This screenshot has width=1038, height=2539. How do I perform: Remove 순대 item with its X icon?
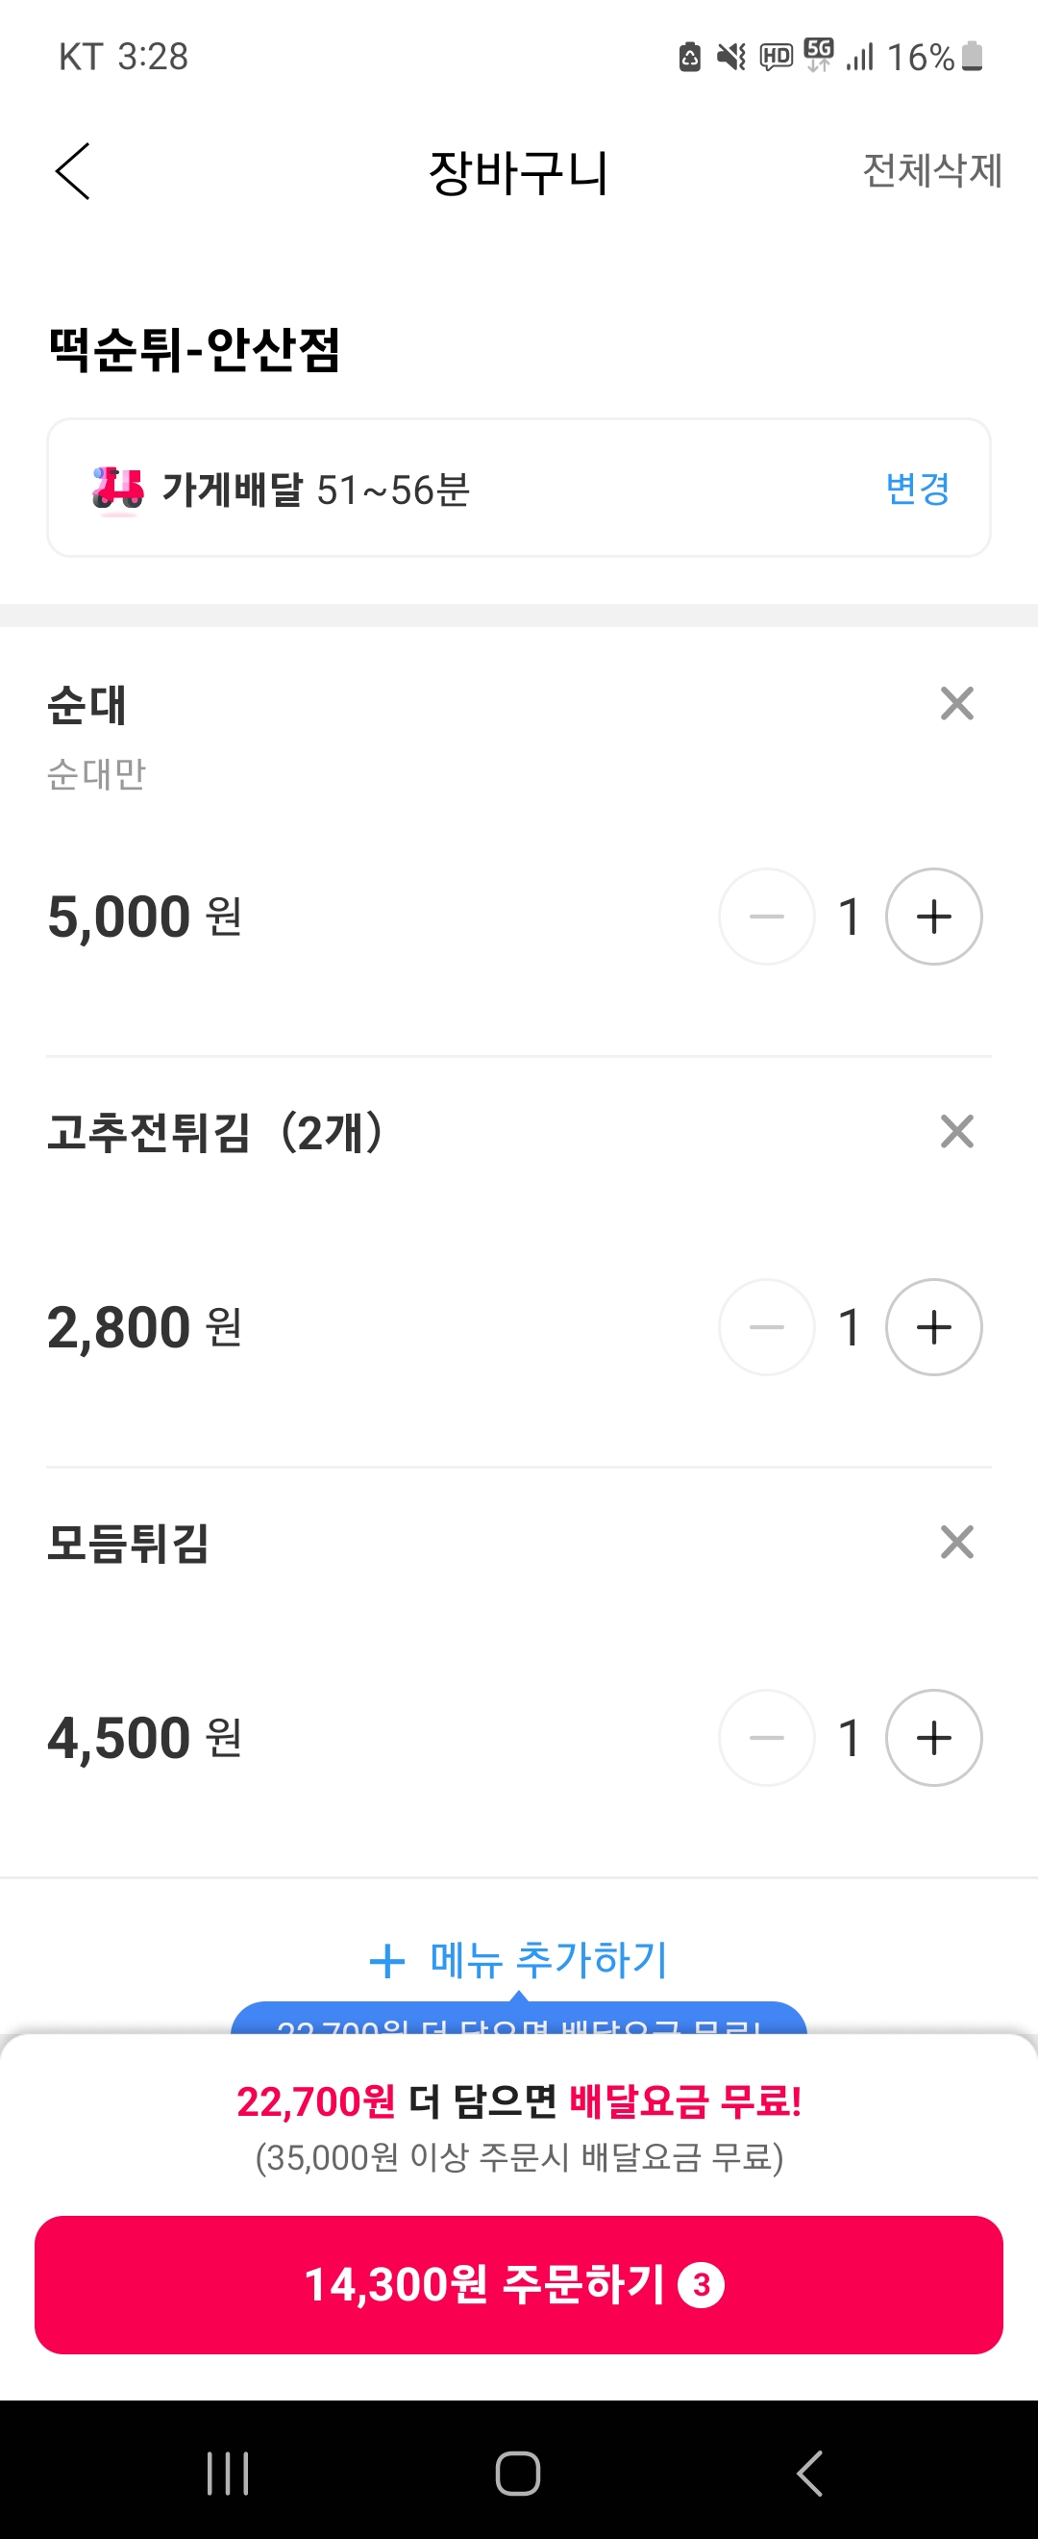point(956,704)
